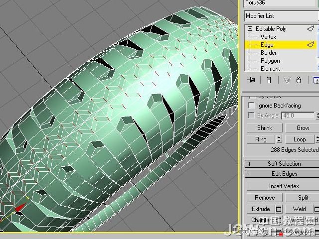Screen dimensions: 319x239
Task: Click the Insert Vertex button
Action: (283, 186)
